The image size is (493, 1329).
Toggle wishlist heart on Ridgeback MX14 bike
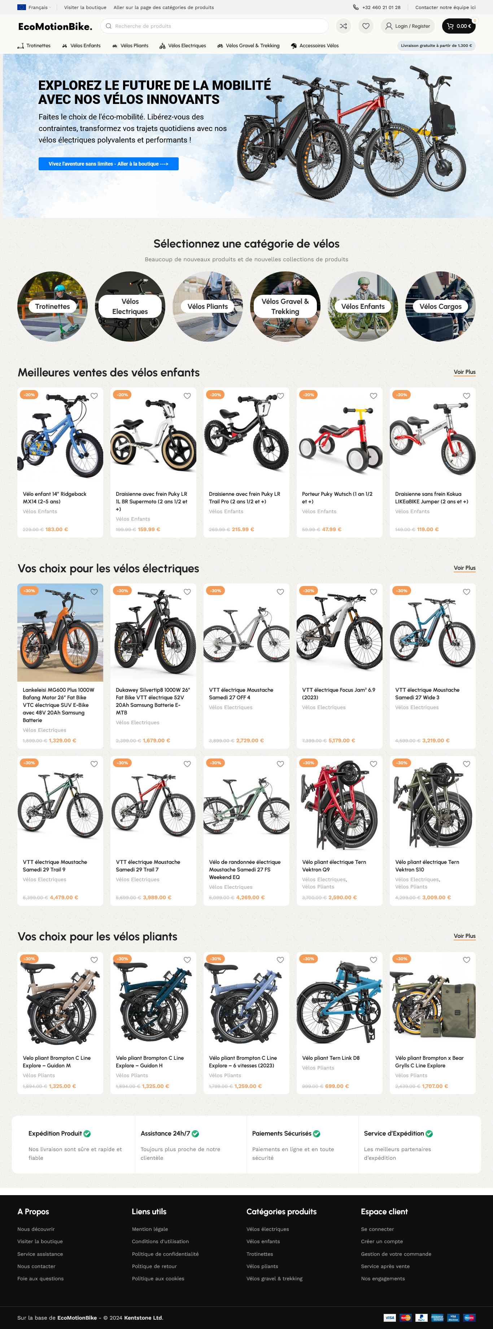pyautogui.click(x=94, y=396)
